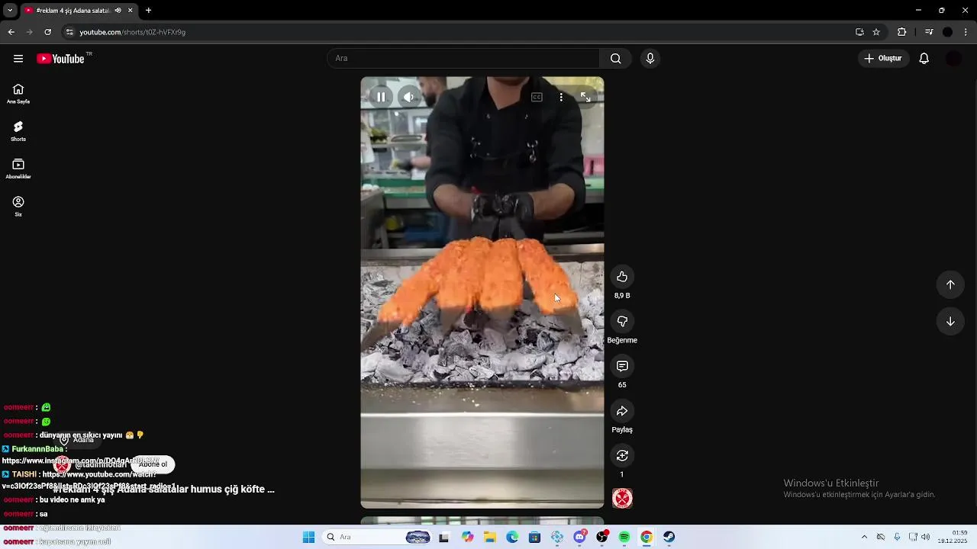This screenshot has height=549, width=977.
Task: Open Abonelikler in the sidebar
Action: pos(18,169)
